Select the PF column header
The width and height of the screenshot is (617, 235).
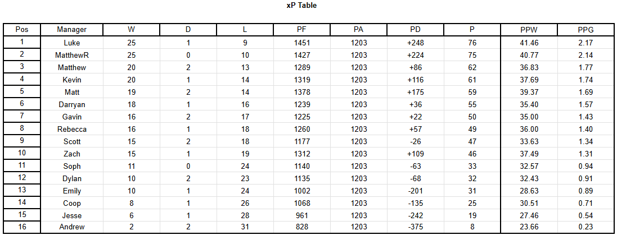click(301, 30)
